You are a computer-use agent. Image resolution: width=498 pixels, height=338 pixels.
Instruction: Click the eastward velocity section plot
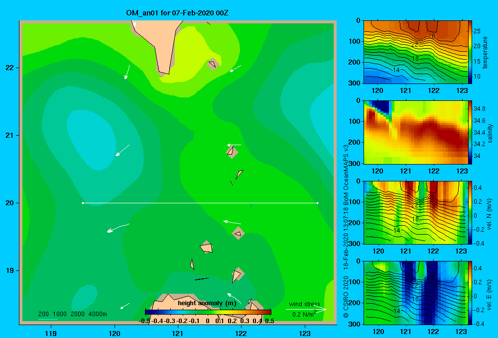click(416, 293)
